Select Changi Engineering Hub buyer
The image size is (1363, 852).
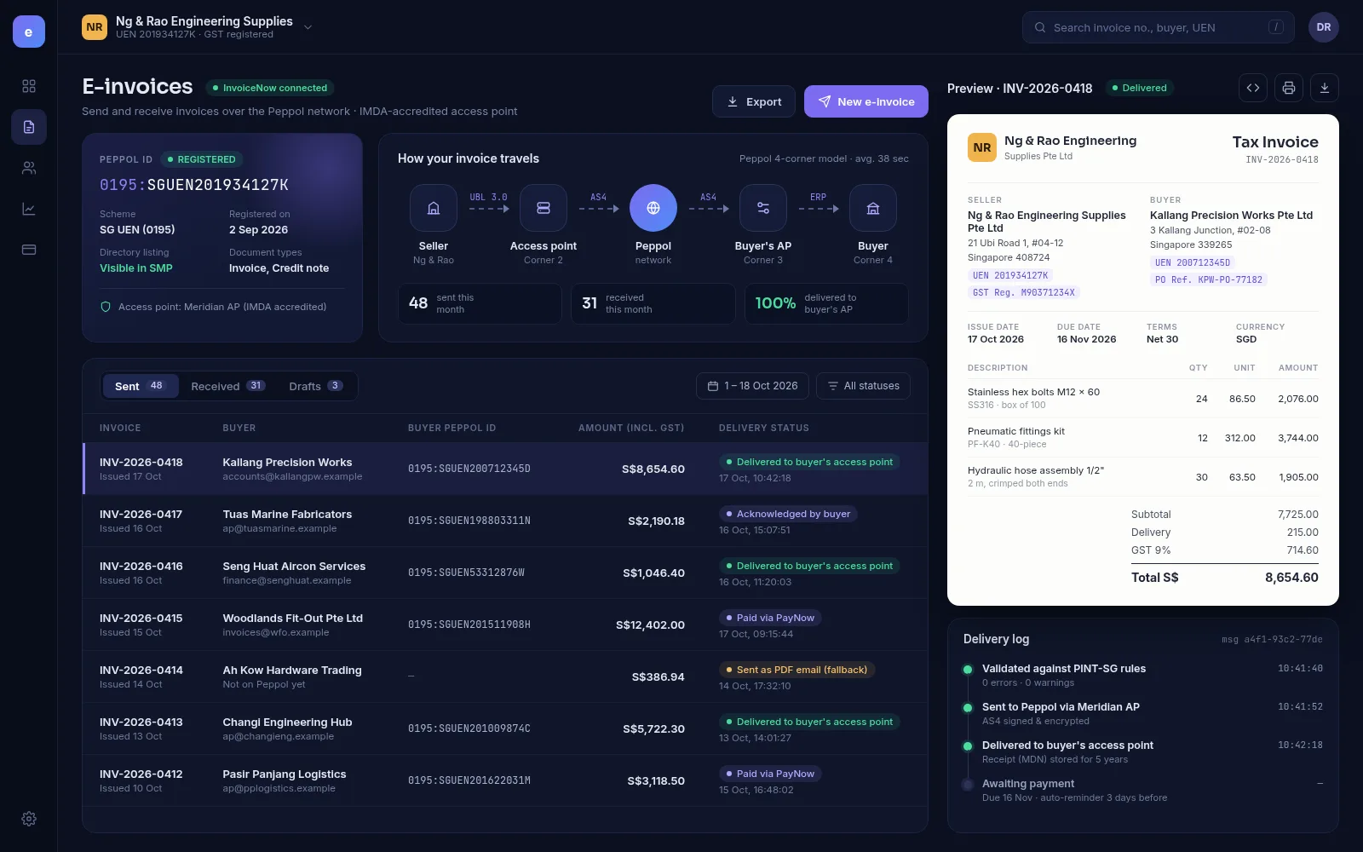click(x=287, y=722)
